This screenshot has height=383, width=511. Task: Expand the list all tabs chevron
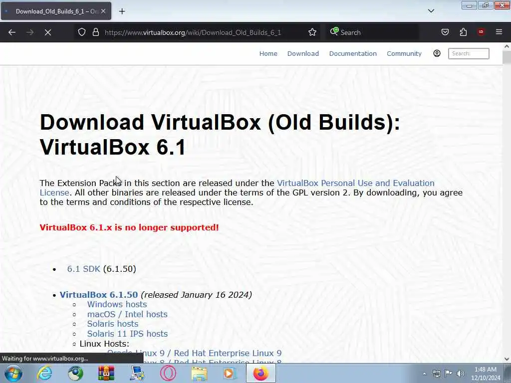point(431,11)
